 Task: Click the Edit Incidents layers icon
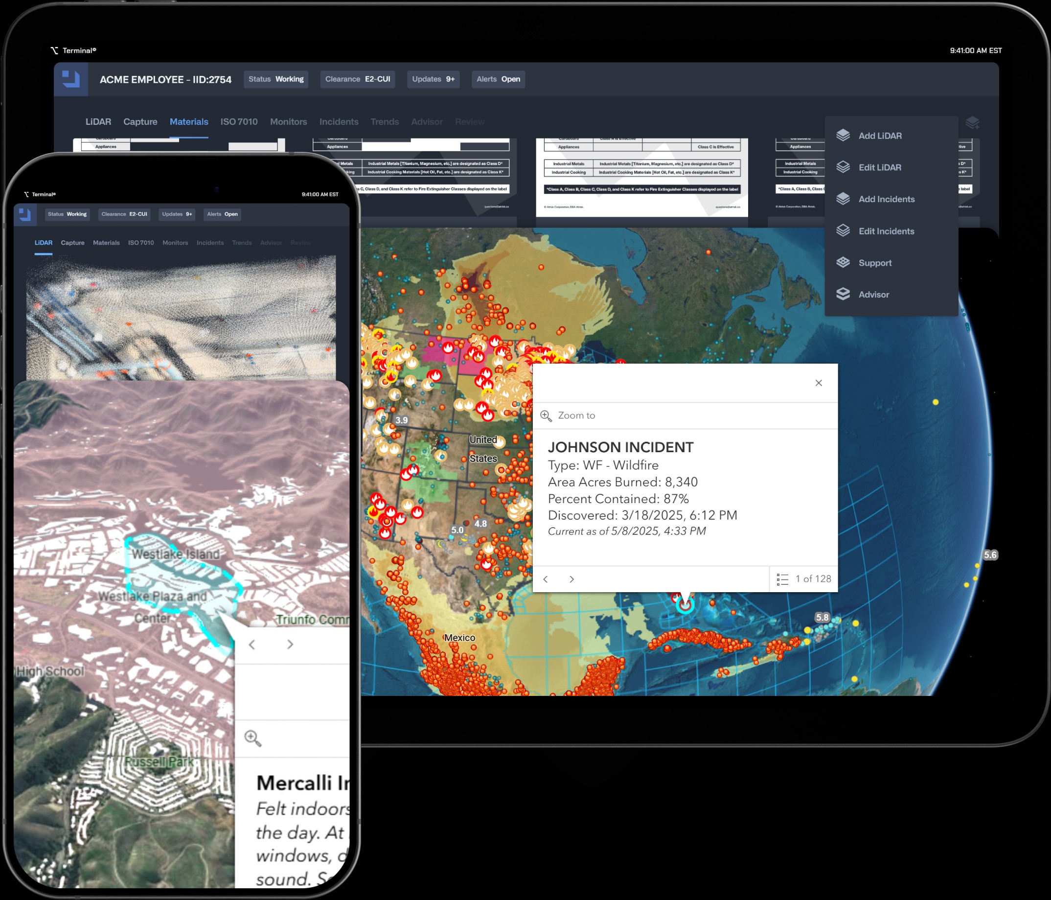843,231
